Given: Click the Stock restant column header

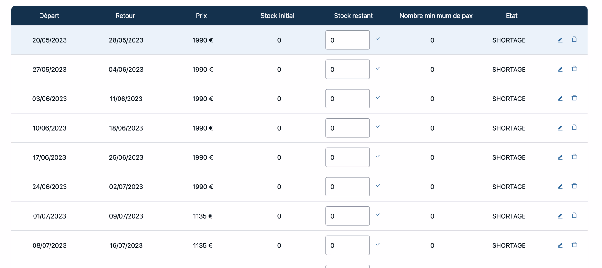Looking at the screenshot, I should [x=353, y=16].
